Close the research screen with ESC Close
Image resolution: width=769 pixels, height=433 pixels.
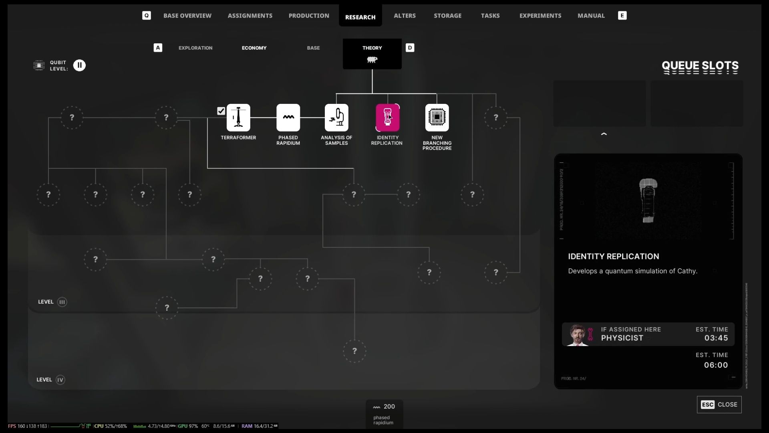[719, 405]
